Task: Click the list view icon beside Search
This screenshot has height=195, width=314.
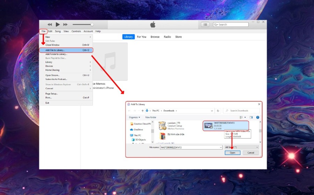Action: coord(205,25)
